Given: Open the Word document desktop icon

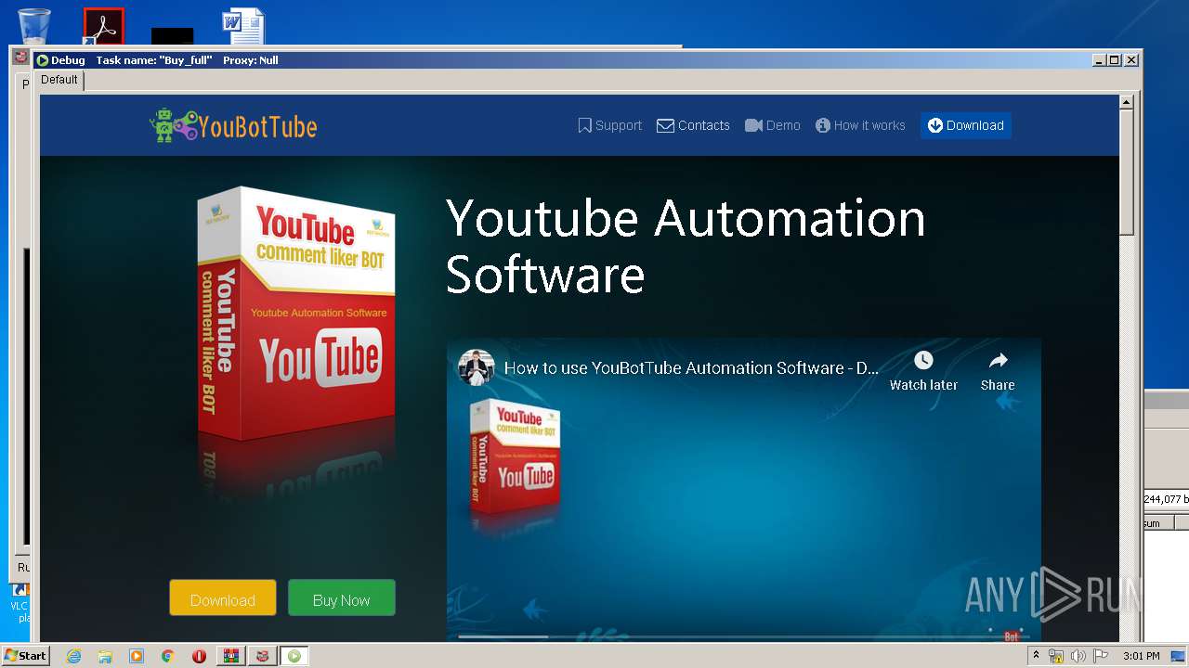Looking at the screenshot, I should point(243,26).
